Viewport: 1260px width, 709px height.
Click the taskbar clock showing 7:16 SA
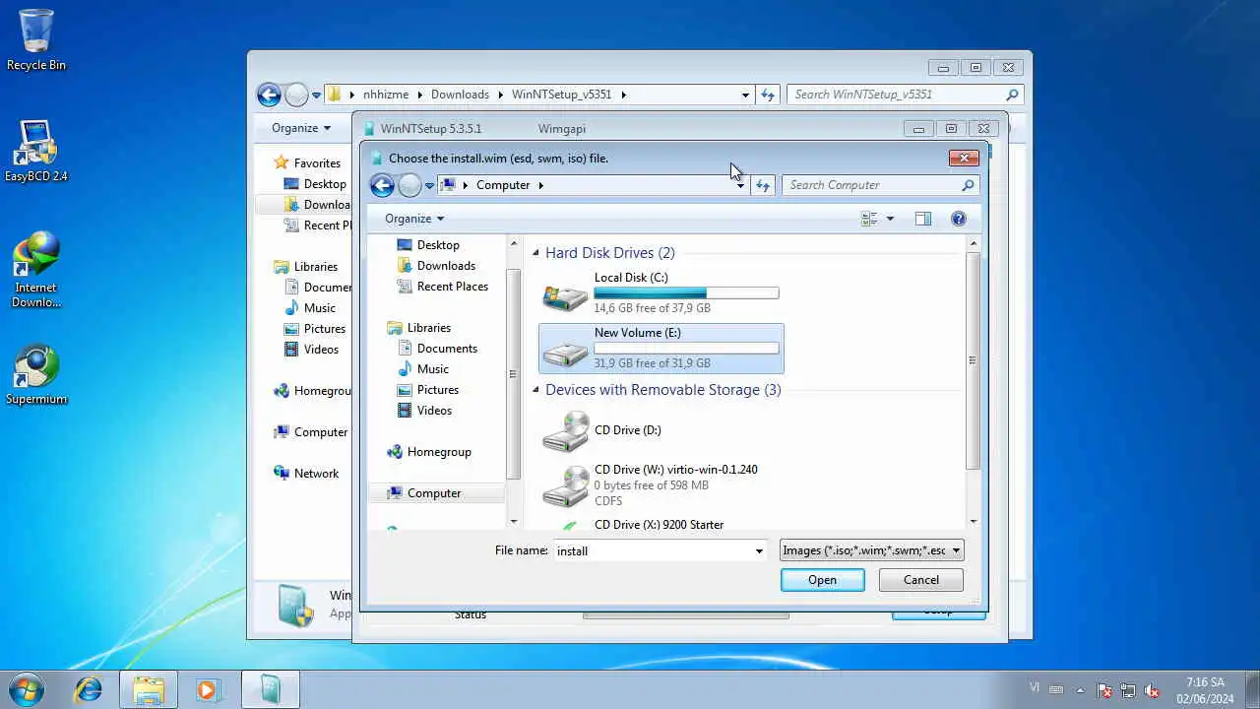[x=1205, y=690]
